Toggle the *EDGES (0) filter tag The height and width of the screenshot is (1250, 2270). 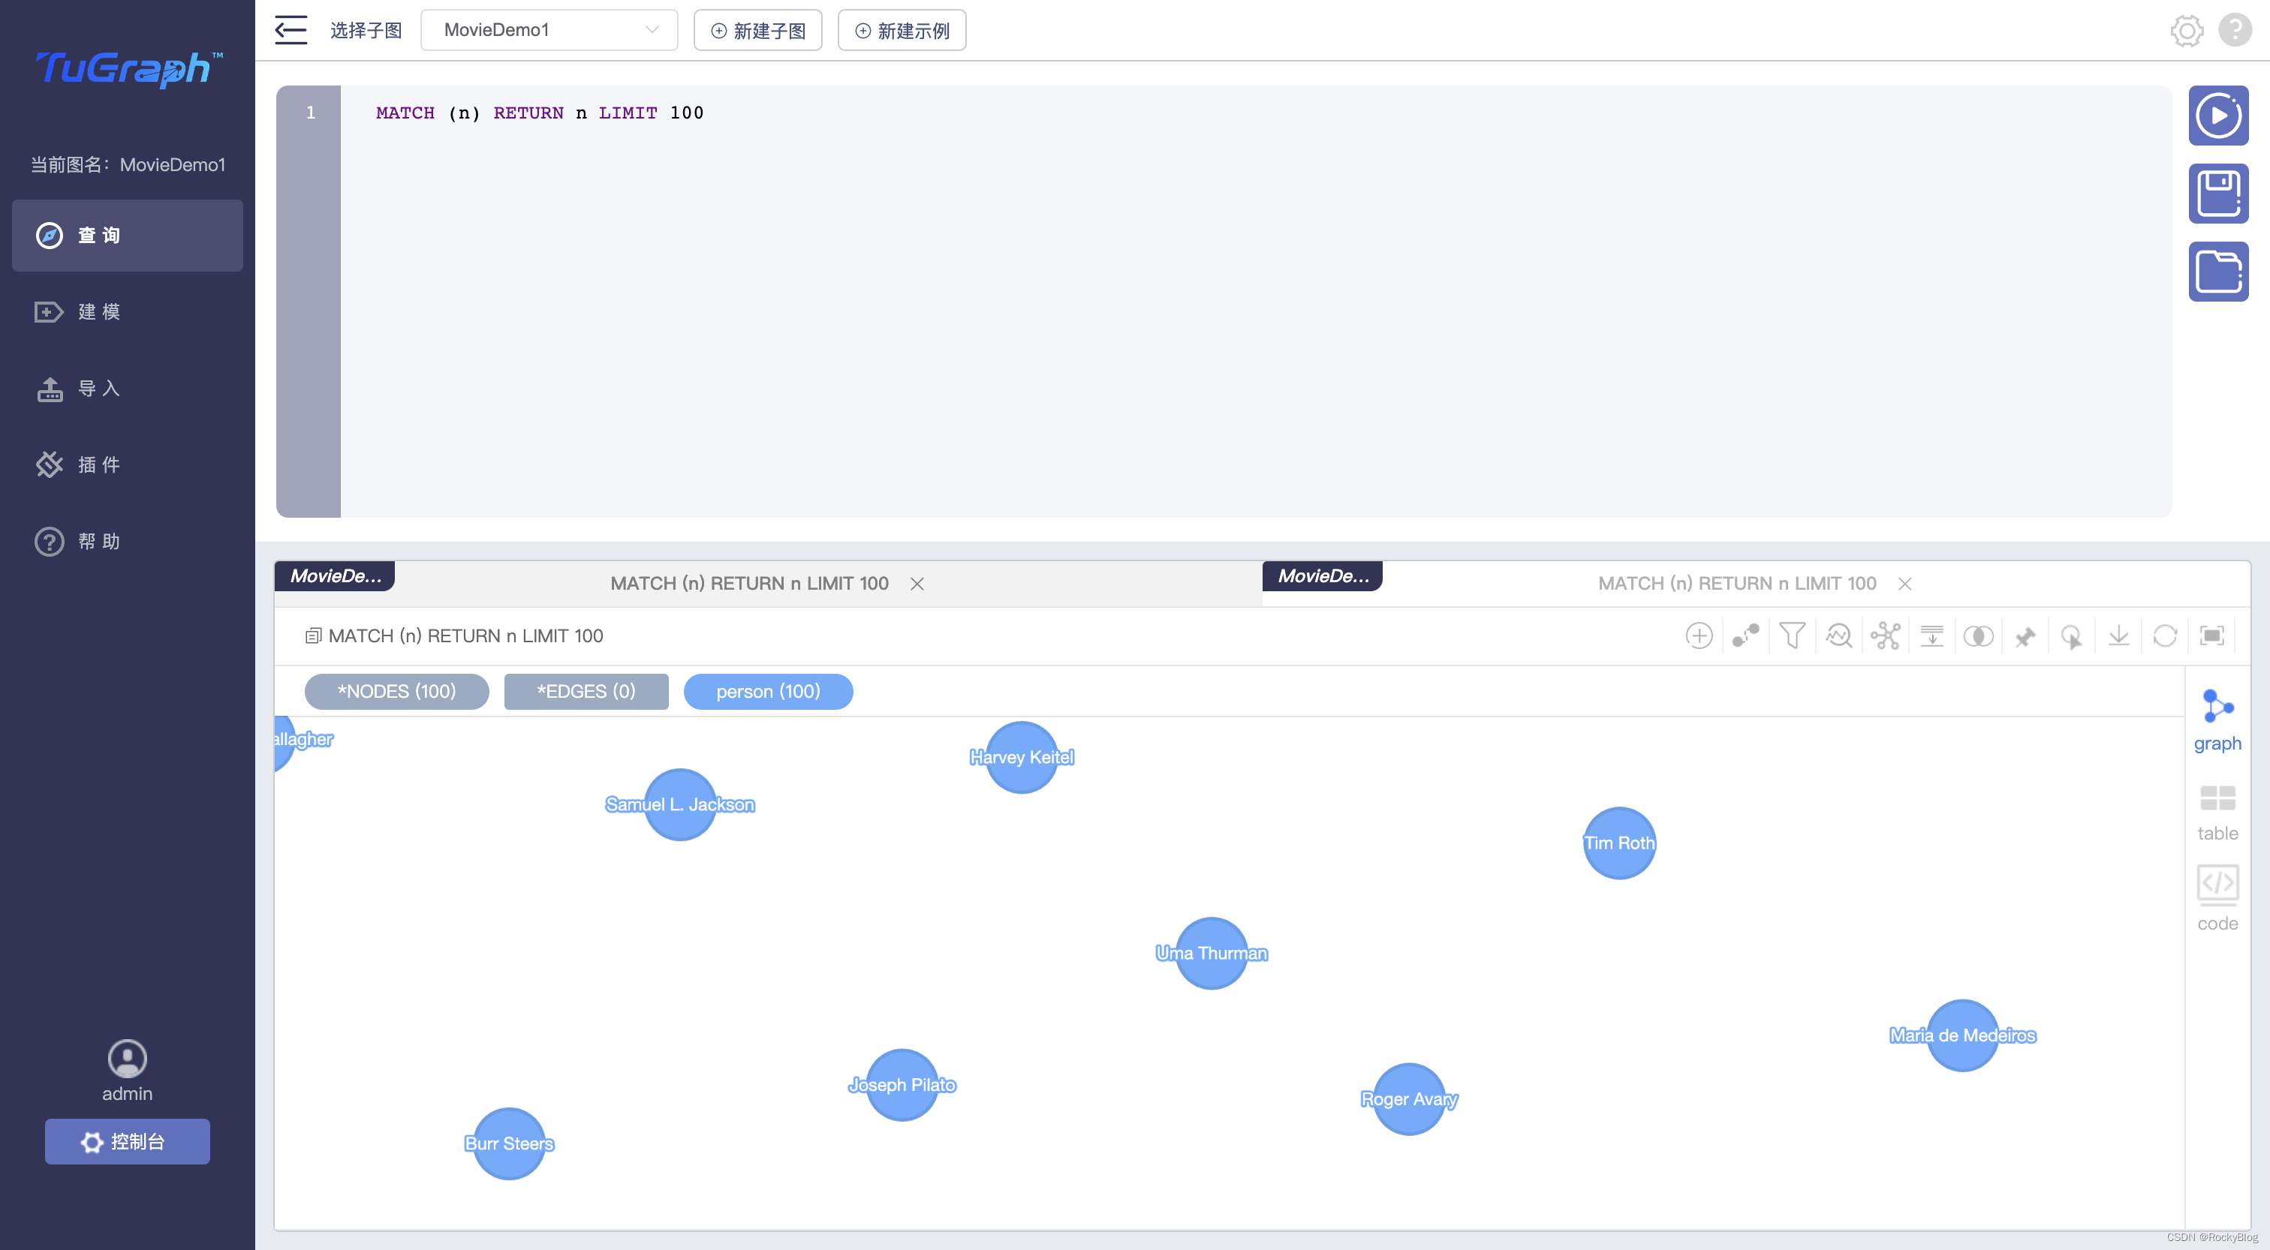click(x=586, y=692)
